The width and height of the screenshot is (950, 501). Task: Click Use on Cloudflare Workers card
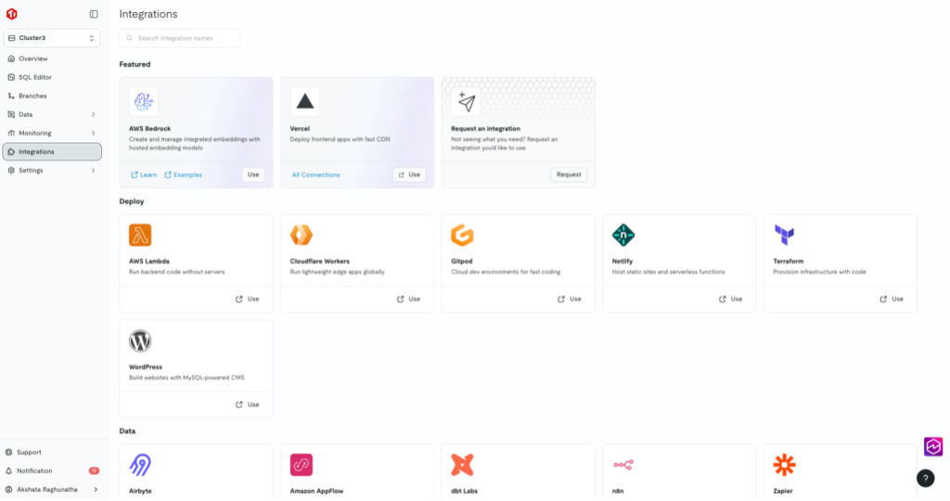point(409,300)
